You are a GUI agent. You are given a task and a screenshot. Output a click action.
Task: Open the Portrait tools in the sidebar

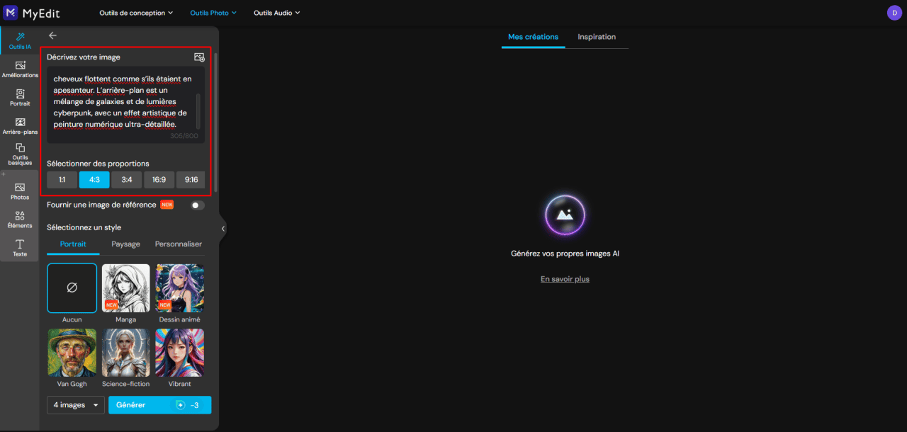[x=20, y=97]
